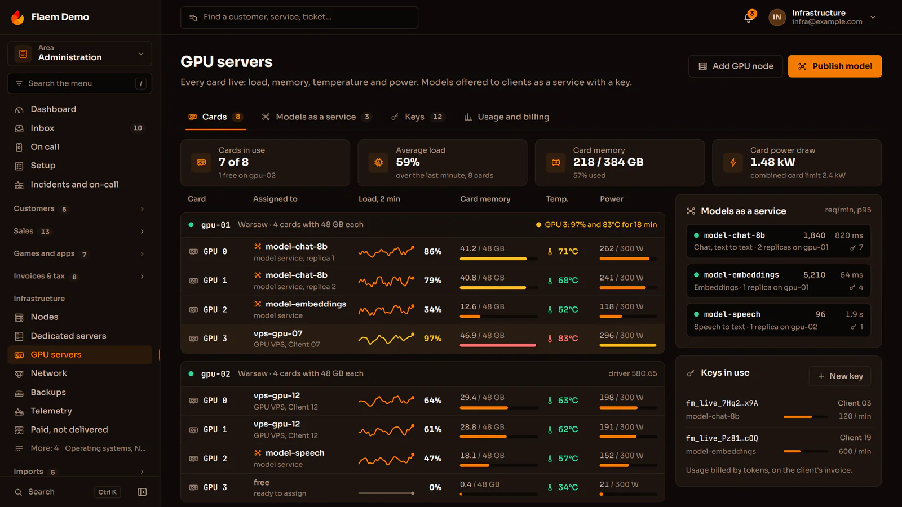Click the Cards in use stat icon
Screen dimensions: 902x507
(201, 163)
